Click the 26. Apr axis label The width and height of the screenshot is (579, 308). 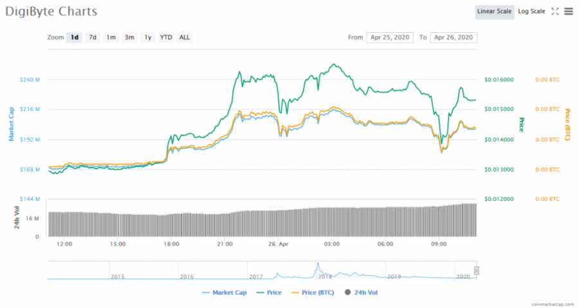click(279, 244)
